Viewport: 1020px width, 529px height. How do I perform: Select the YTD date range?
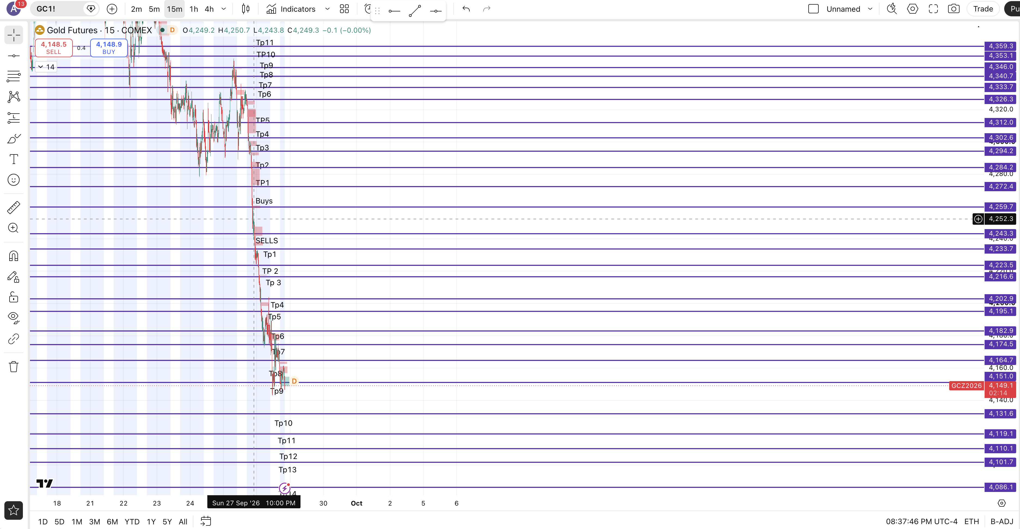point(132,521)
